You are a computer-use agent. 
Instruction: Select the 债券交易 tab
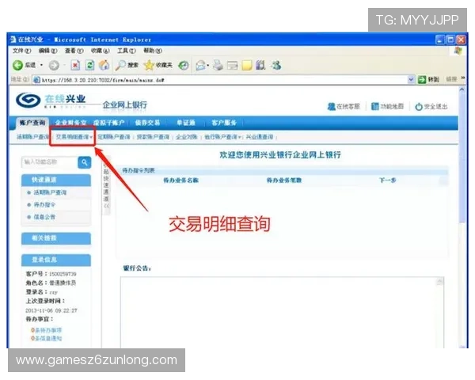point(147,123)
